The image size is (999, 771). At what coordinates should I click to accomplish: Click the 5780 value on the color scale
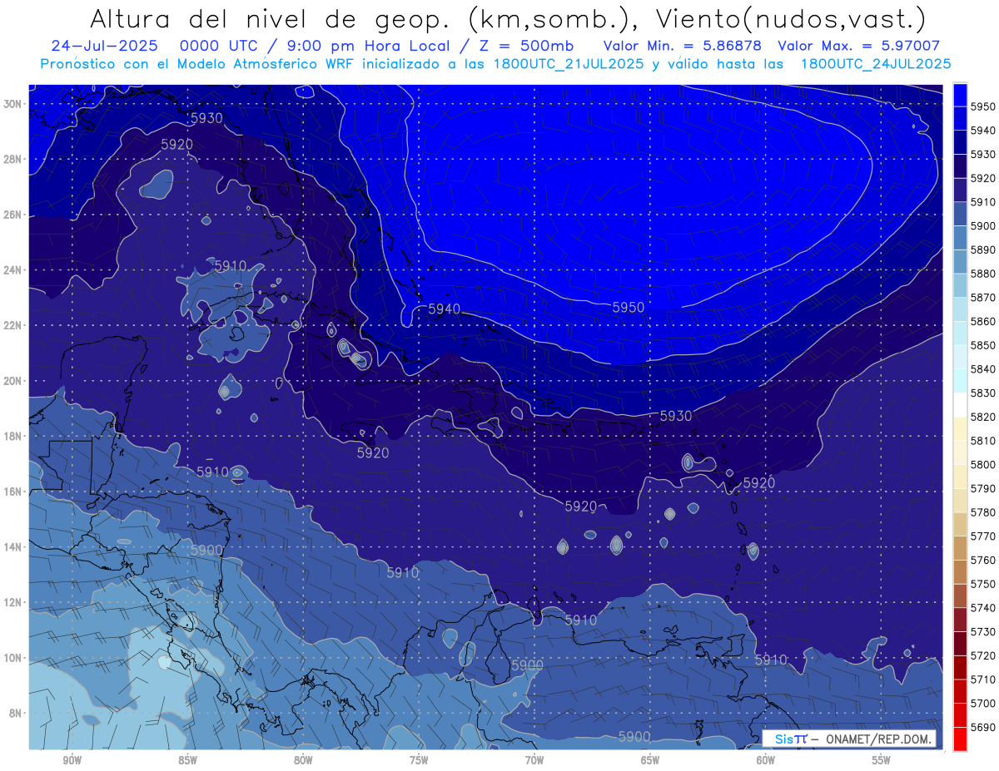(x=983, y=512)
